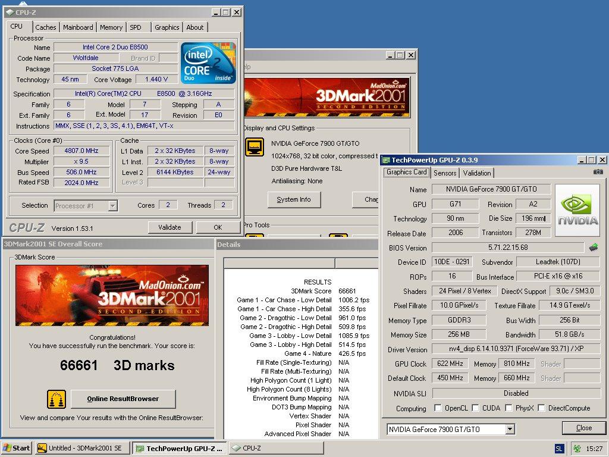Click the yellow monitor display settings icon
Viewport: 609px width, 457px height.
255,148
